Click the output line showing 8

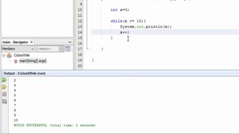[x=15, y=110]
